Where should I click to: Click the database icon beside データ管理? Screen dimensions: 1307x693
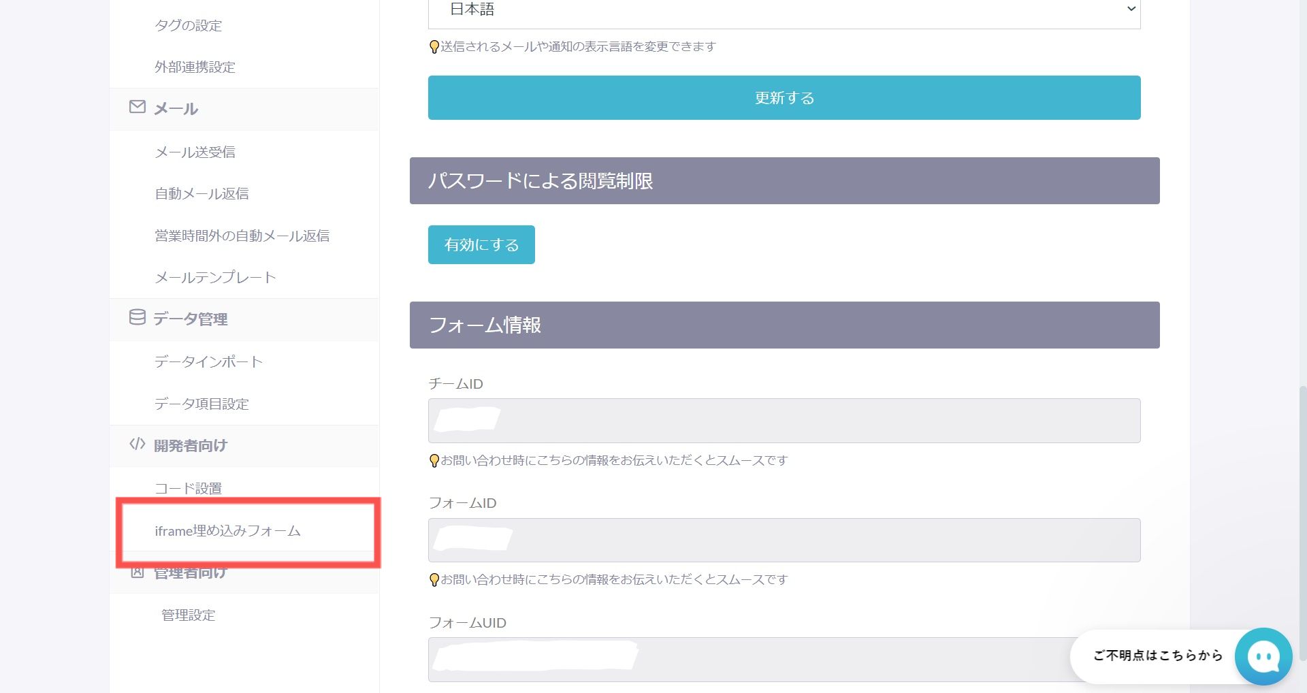pos(137,317)
